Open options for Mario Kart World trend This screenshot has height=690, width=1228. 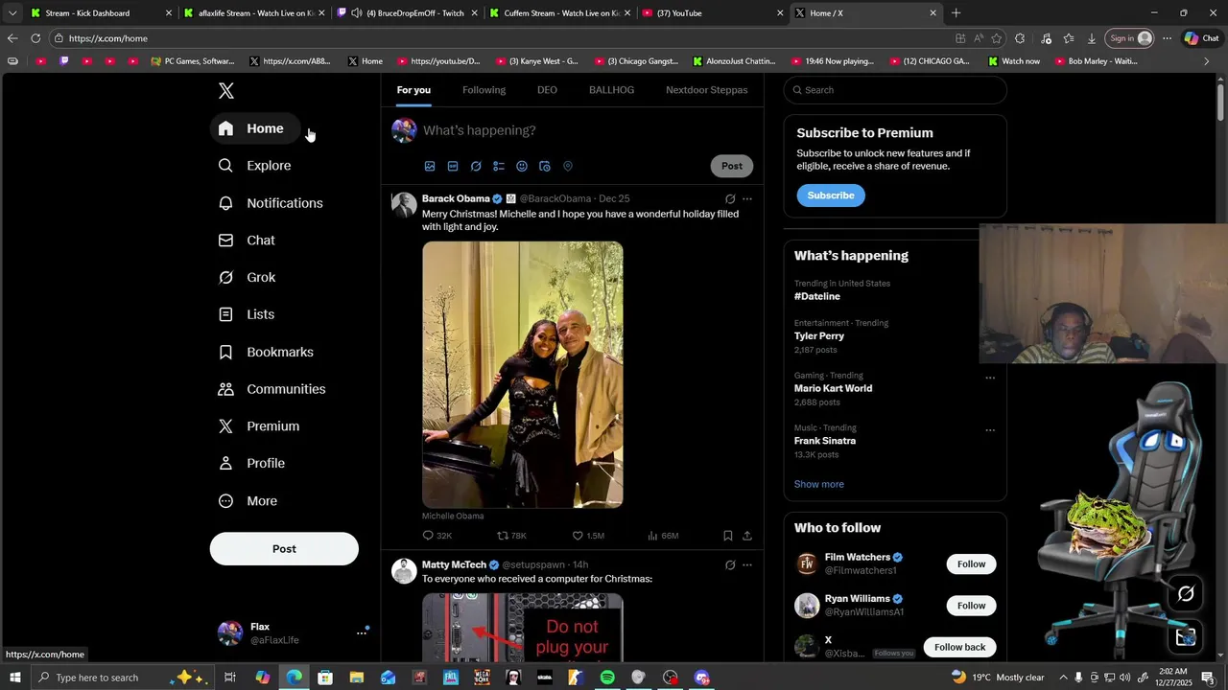click(x=990, y=378)
